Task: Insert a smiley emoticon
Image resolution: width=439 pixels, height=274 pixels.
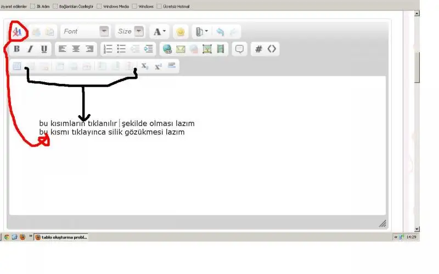Action: point(180,32)
